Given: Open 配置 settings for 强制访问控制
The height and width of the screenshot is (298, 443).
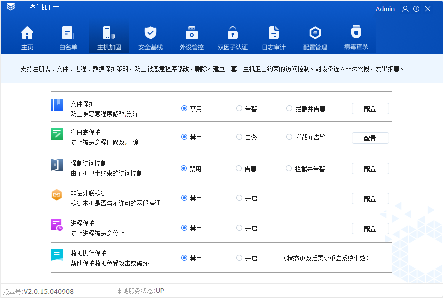Looking at the screenshot, I should 370,168.
